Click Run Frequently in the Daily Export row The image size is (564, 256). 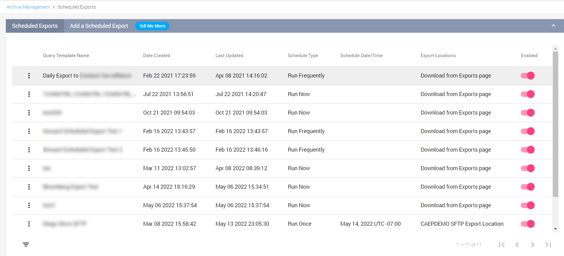tap(306, 76)
